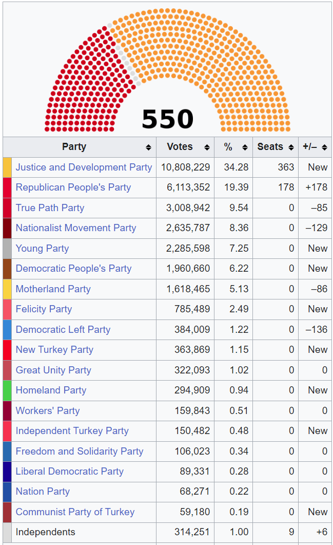
Task: Open Democratic Left Party page
Action: point(63,330)
